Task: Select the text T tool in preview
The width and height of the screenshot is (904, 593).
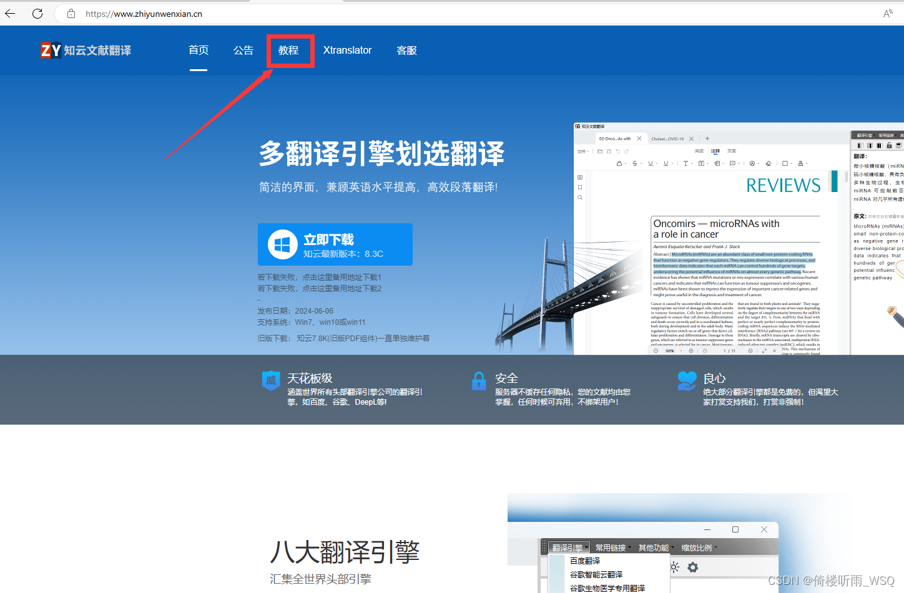Action: (685, 163)
